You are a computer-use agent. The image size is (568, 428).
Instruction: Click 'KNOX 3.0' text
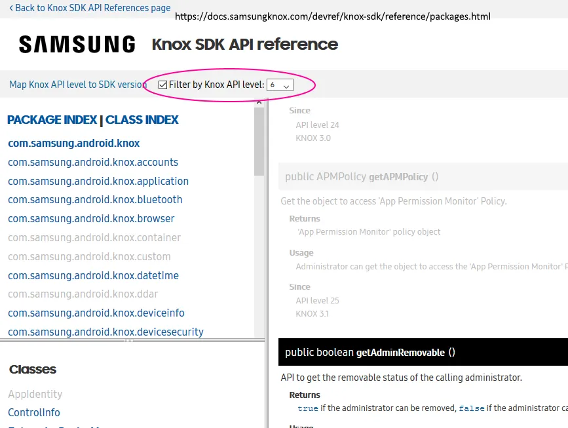coord(313,138)
